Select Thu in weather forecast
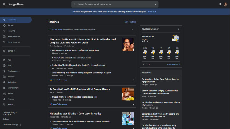Image resolution: width=230 pixels, height=129 pixels. (153, 53)
